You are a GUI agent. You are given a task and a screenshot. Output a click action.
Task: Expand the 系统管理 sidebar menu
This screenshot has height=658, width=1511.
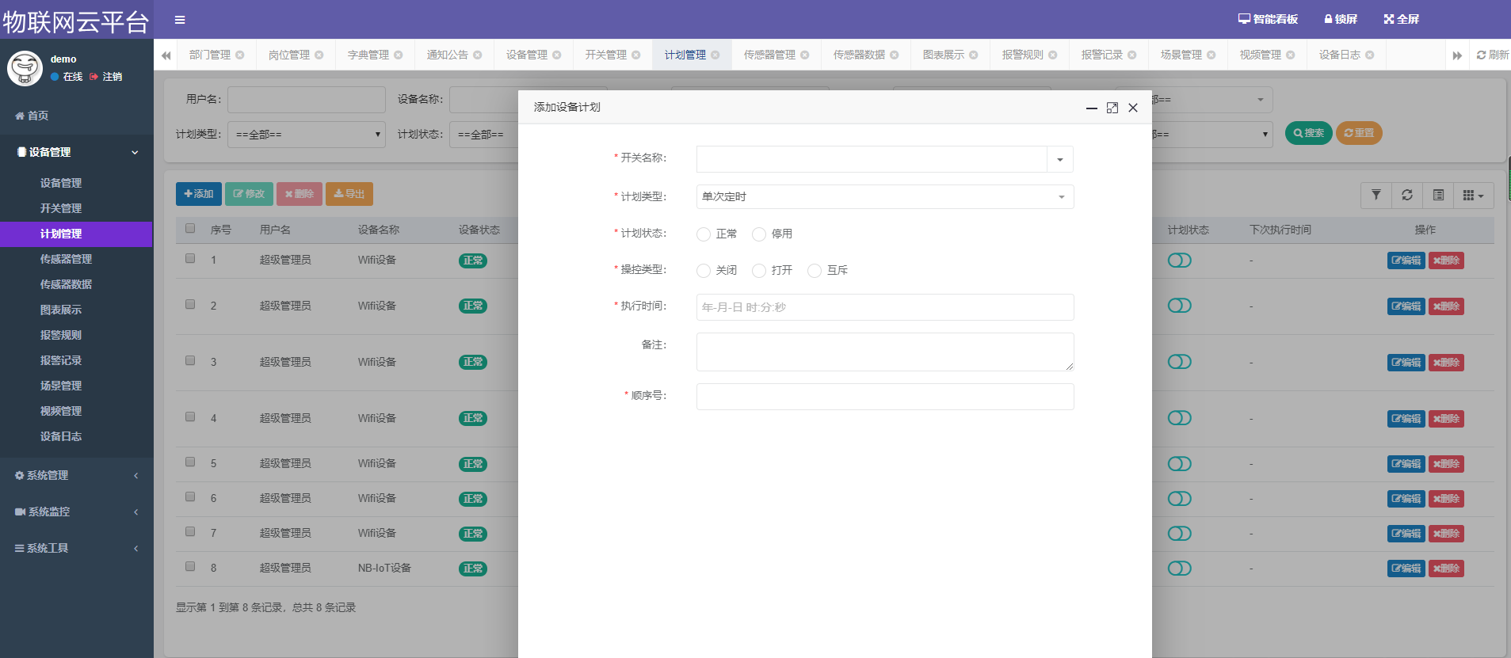[x=76, y=475]
